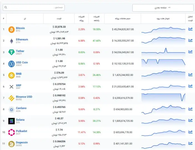Click the Tether coin logo
The width and height of the screenshot is (195, 150).
click(11, 52)
